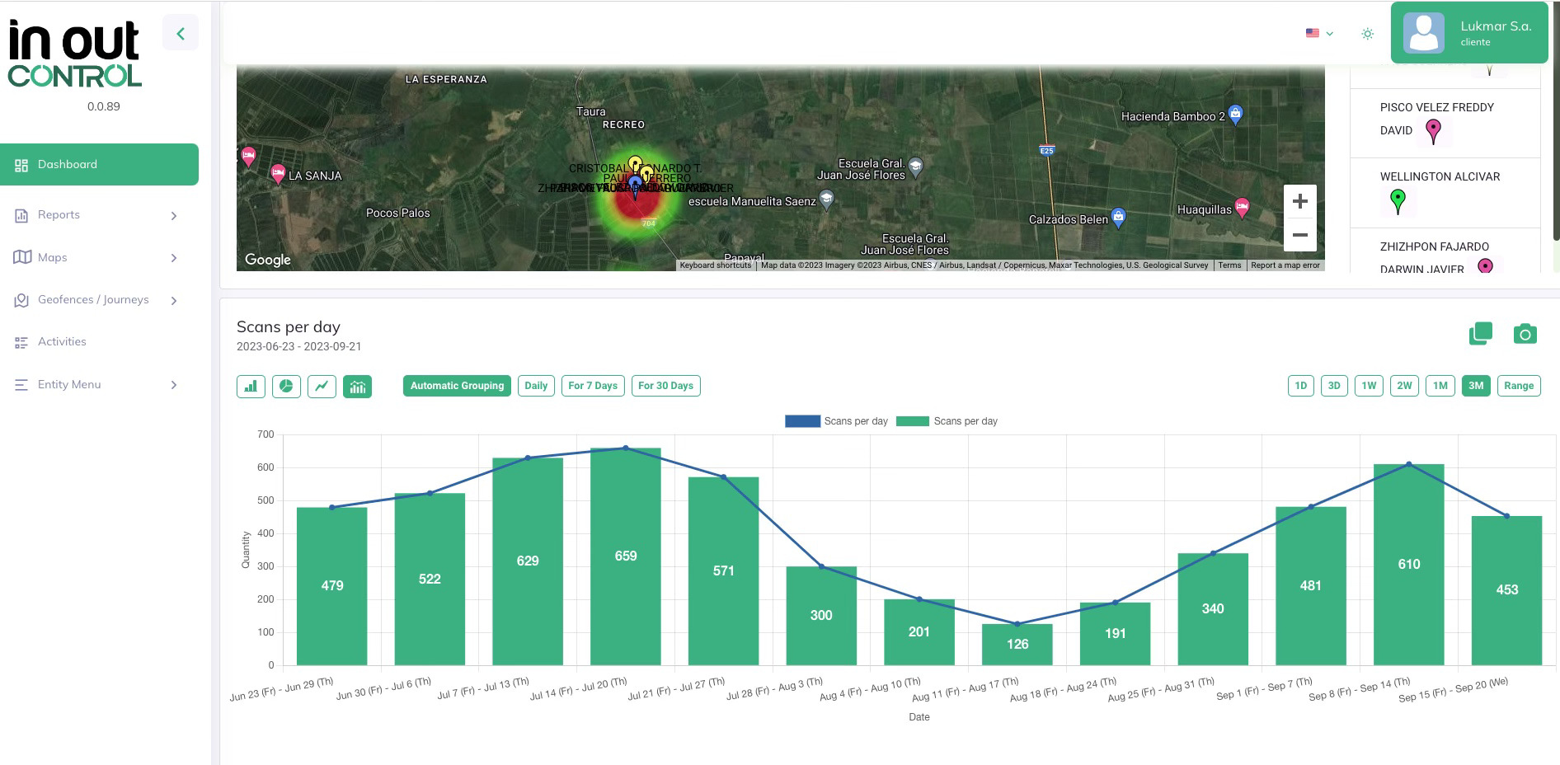Switch to the pie chart view

tap(286, 385)
